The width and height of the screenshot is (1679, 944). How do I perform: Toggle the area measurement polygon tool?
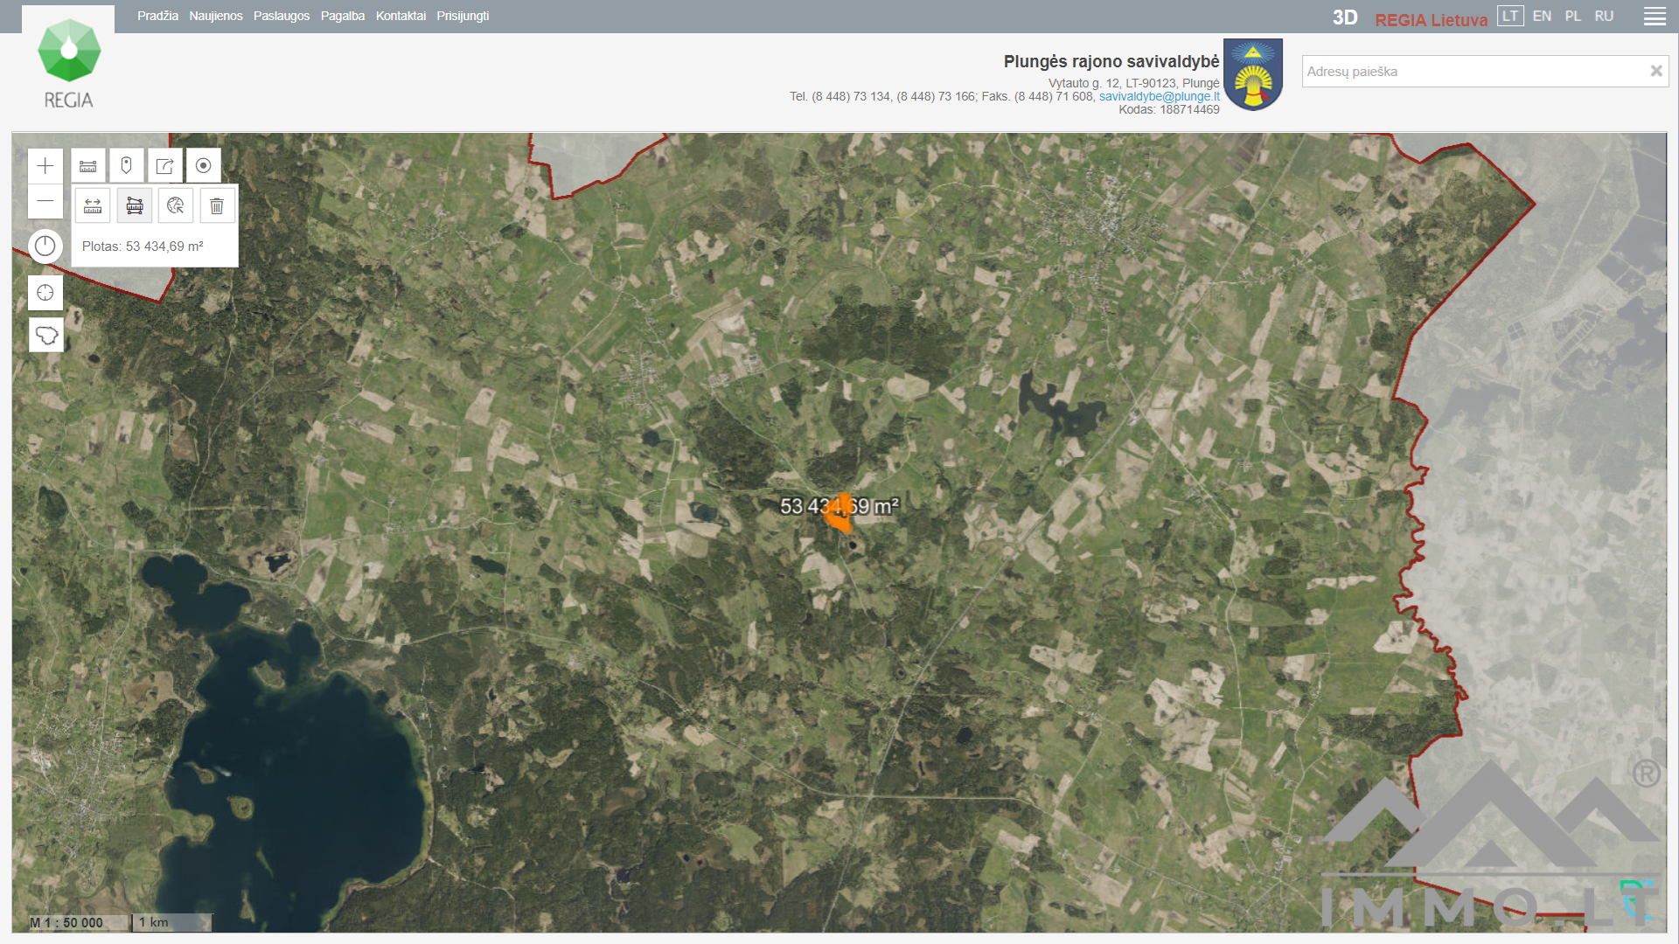pos(135,206)
